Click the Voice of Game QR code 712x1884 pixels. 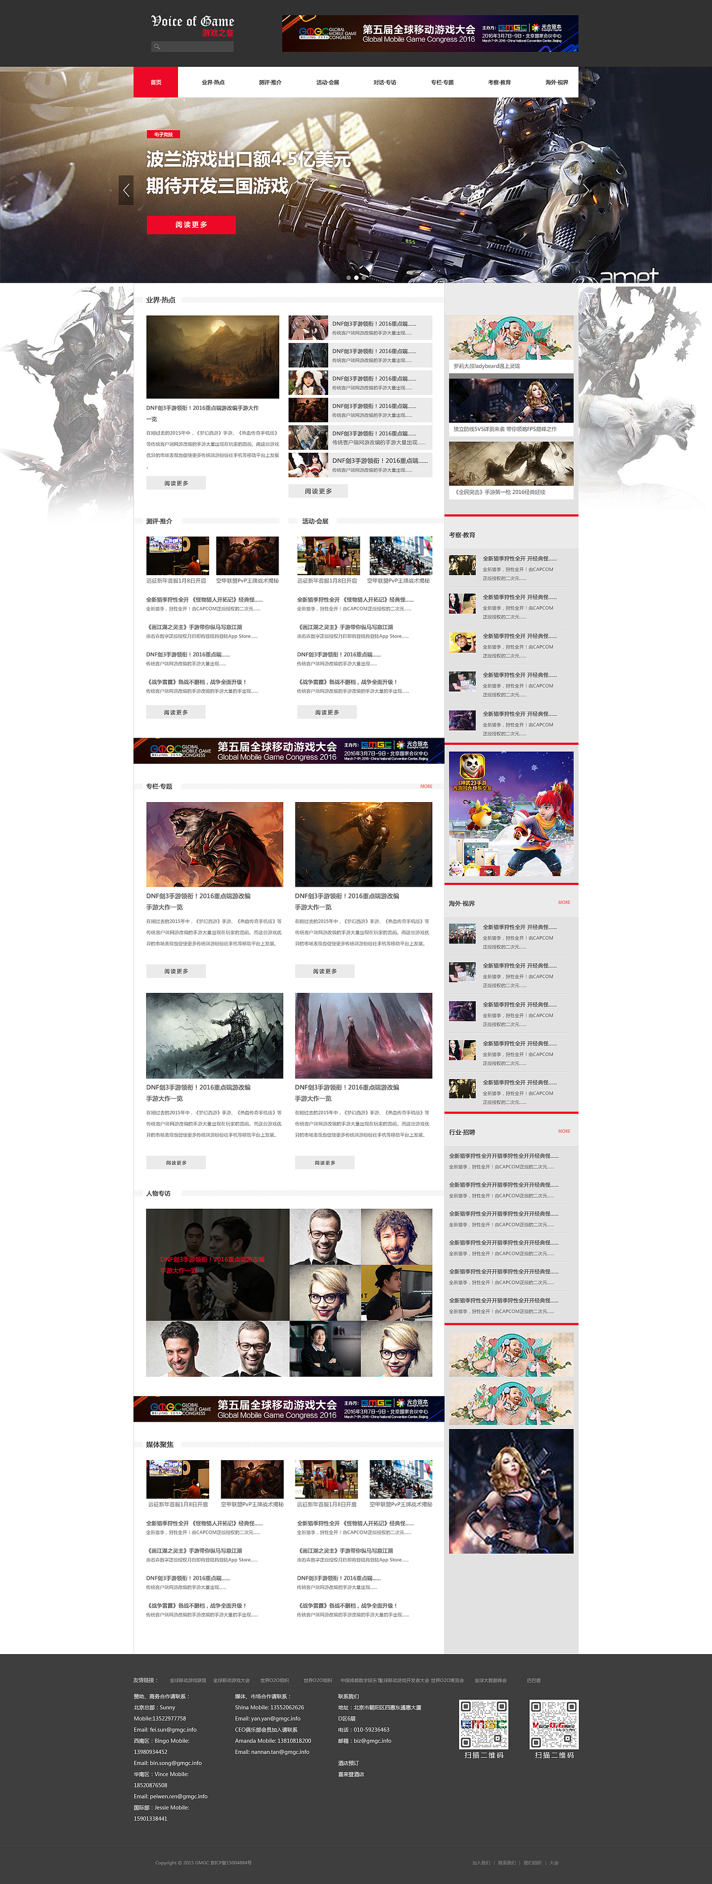554,1724
